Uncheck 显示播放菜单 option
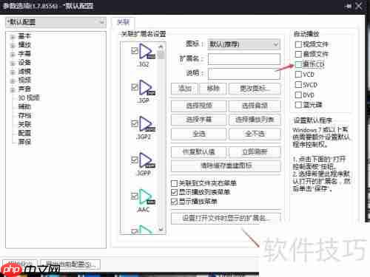This screenshot has height=277, width=370. pyautogui.click(x=174, y=202)
